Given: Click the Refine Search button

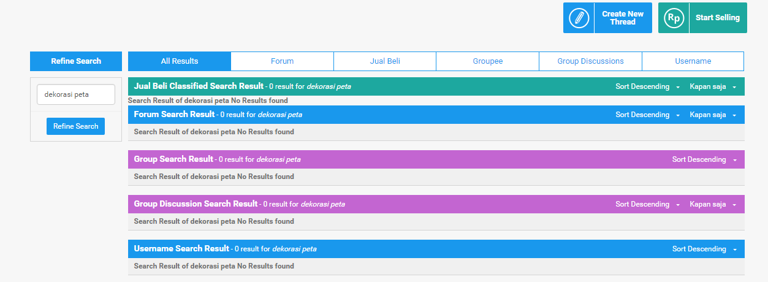Looking at the screenshot, I should [x=75, y=126].
